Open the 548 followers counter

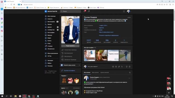click(97, 41)
